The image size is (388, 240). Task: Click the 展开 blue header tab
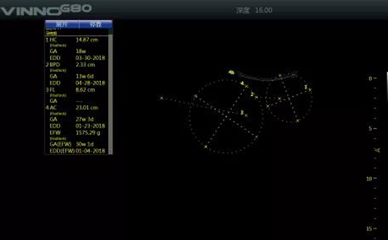tap(62, 24)
